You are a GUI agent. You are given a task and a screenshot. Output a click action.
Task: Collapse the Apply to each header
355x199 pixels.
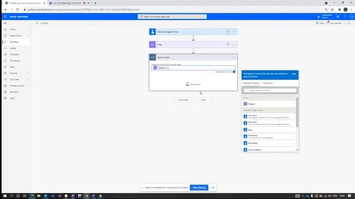point(193,57)
